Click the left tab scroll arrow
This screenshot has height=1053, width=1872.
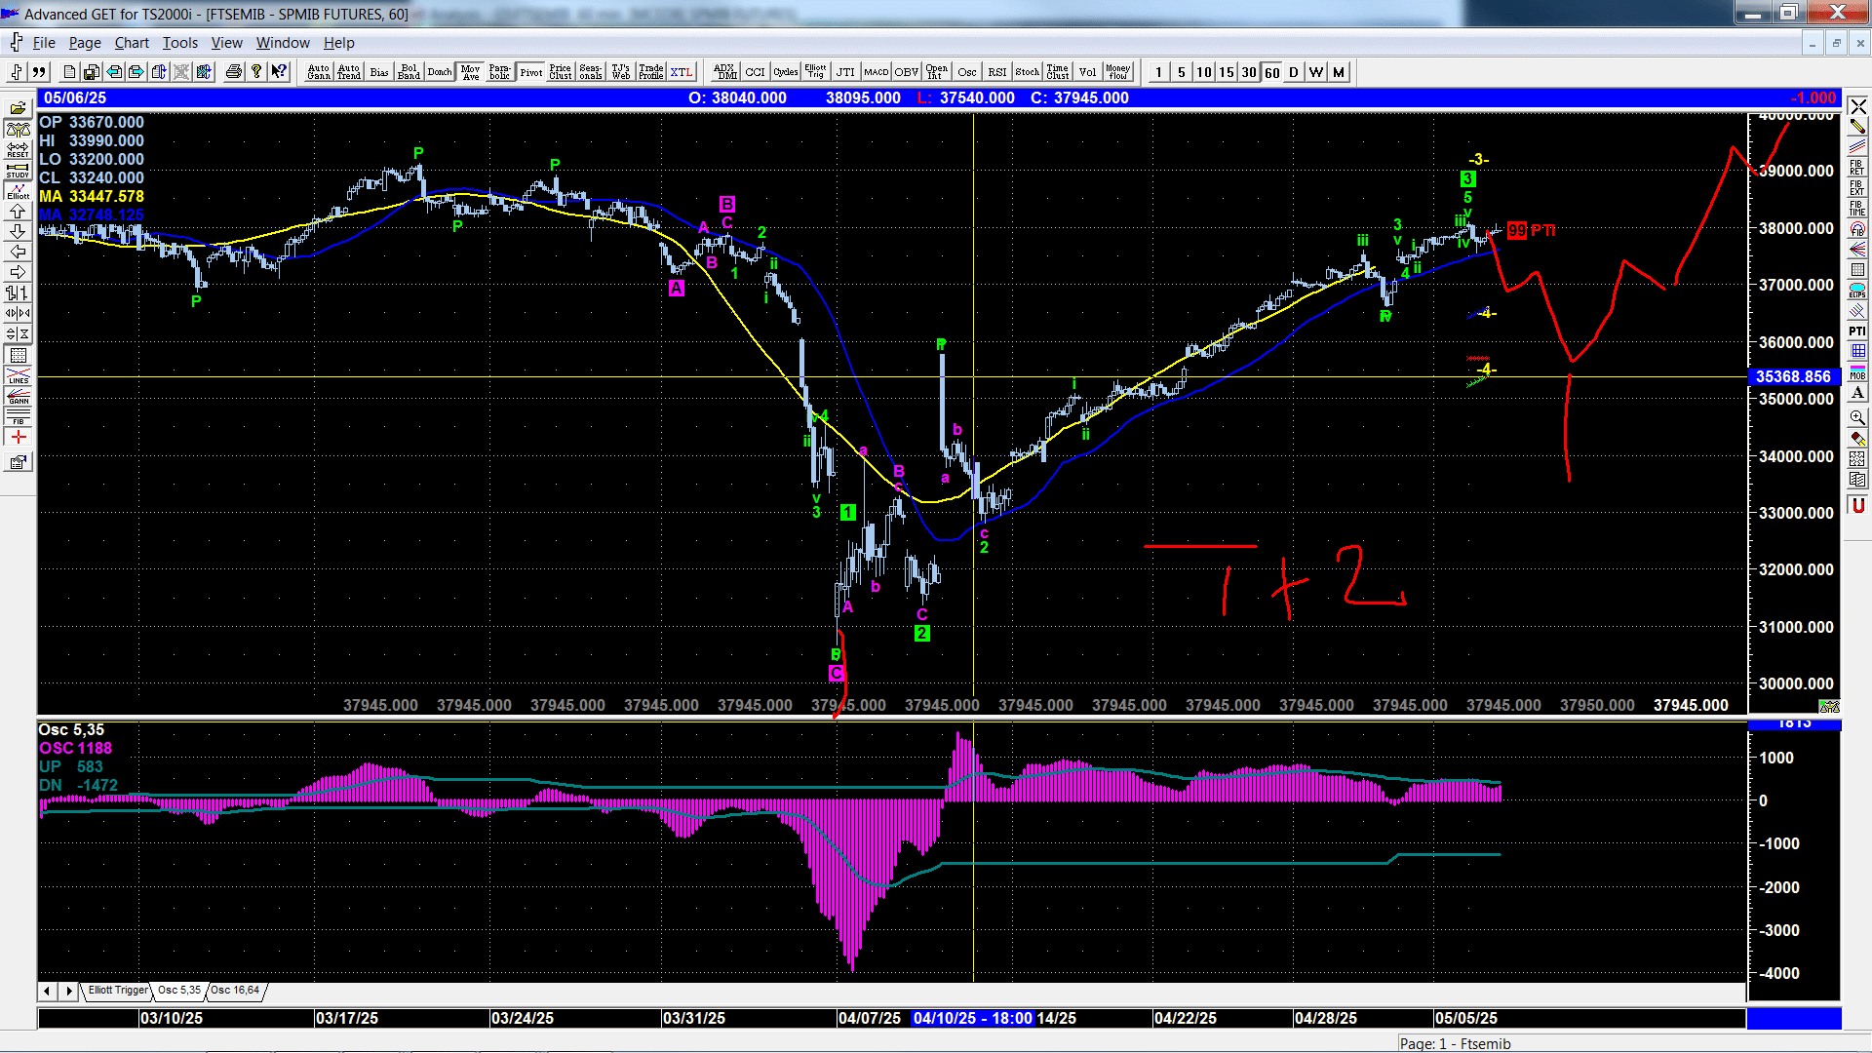(47, 991)
